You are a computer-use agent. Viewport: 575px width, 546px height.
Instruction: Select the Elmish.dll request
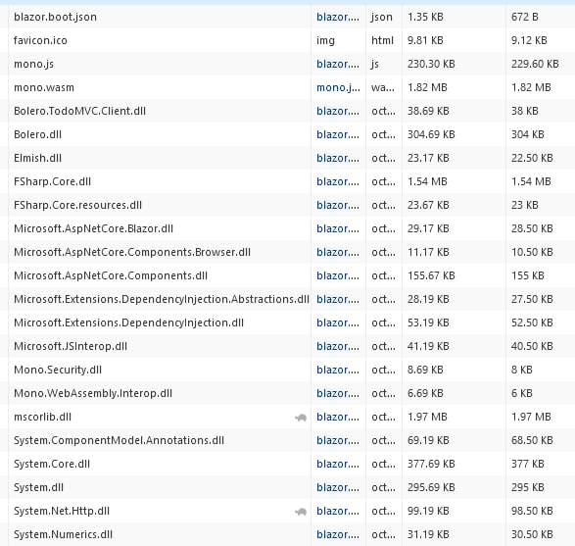[38, 158]
